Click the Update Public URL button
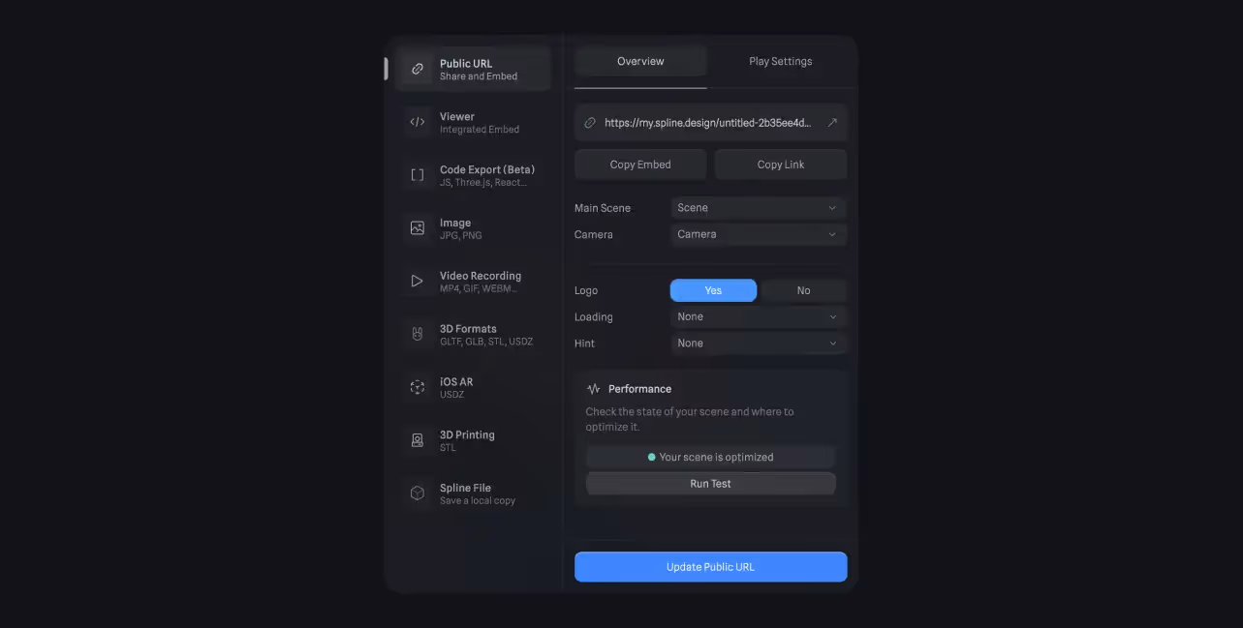This screenshot has height=628, width=1243. point(710,567)
